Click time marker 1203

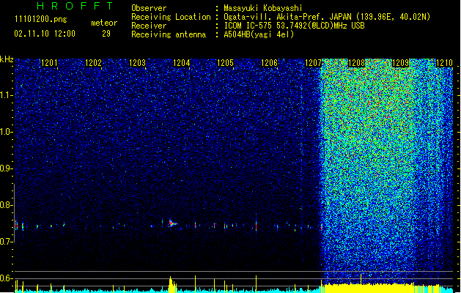(x=137, y=63)
